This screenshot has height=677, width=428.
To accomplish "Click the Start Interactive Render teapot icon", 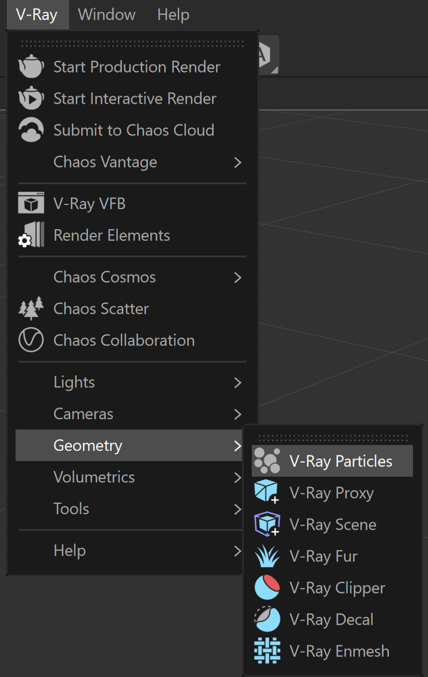I will click(31, 98).
